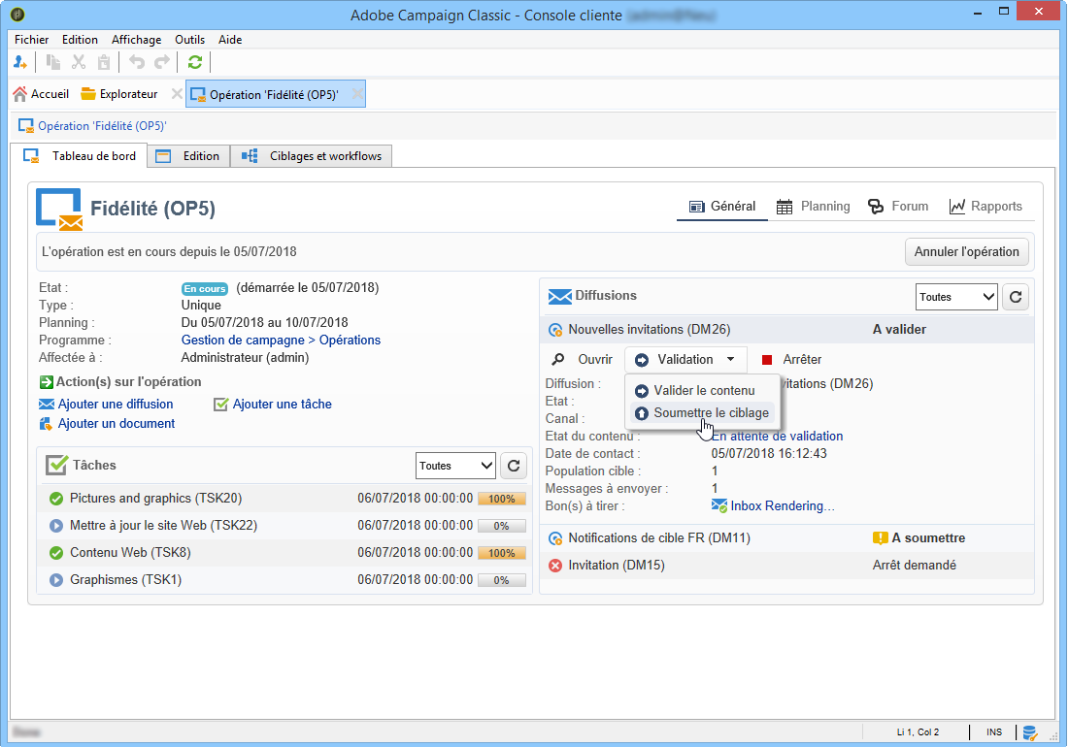Switch to the Forum view
1069x747 pixels.
pos(898,207)
